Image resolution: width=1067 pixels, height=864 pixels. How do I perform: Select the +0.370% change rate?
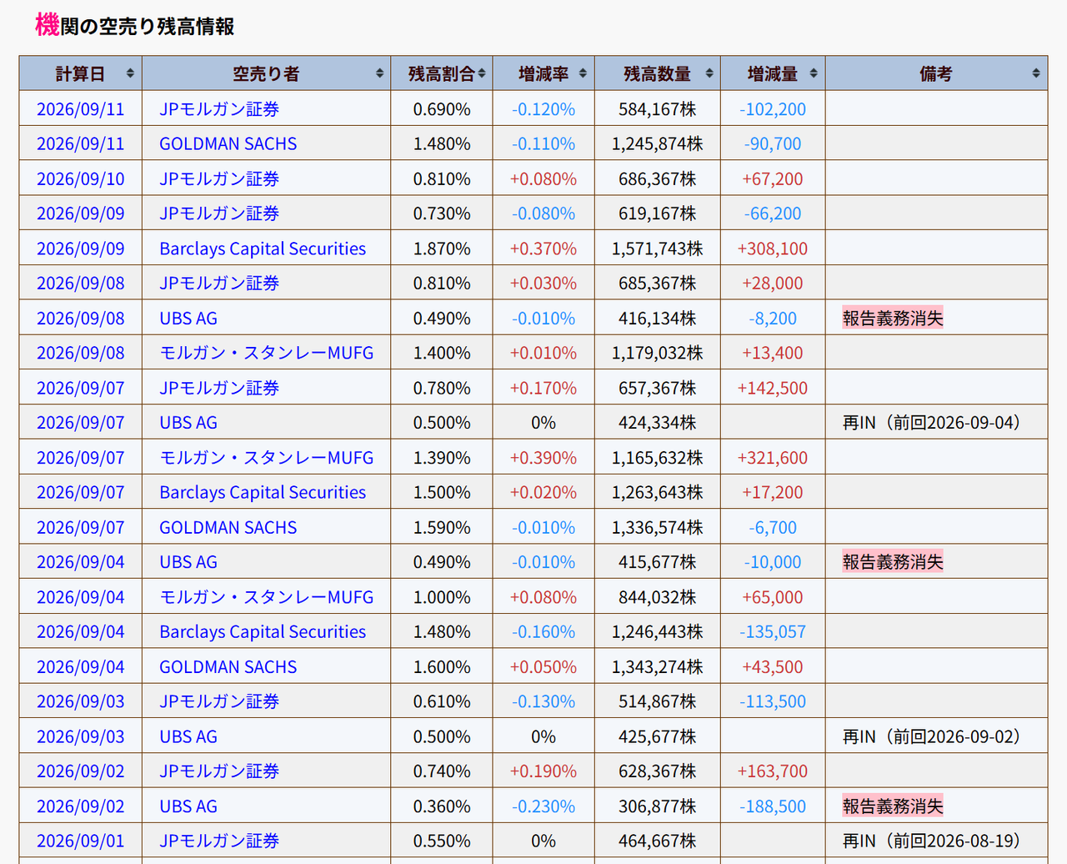pos(544,249)
